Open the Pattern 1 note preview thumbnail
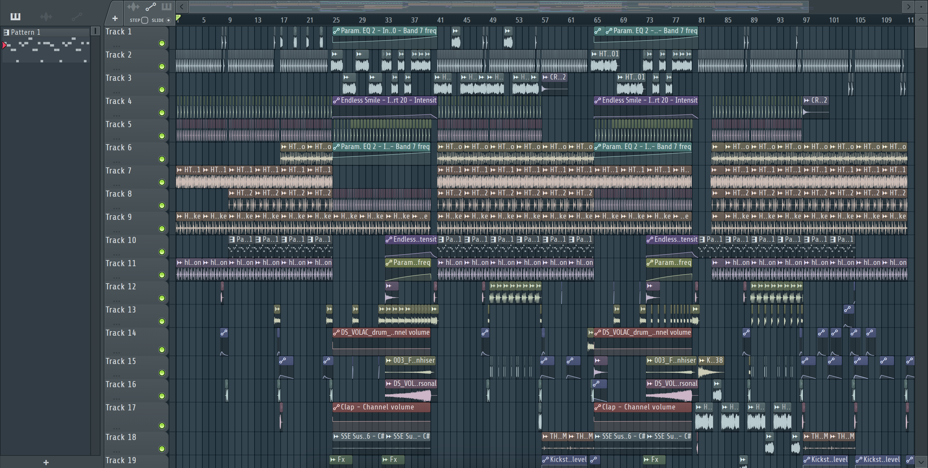 point(46,50)
